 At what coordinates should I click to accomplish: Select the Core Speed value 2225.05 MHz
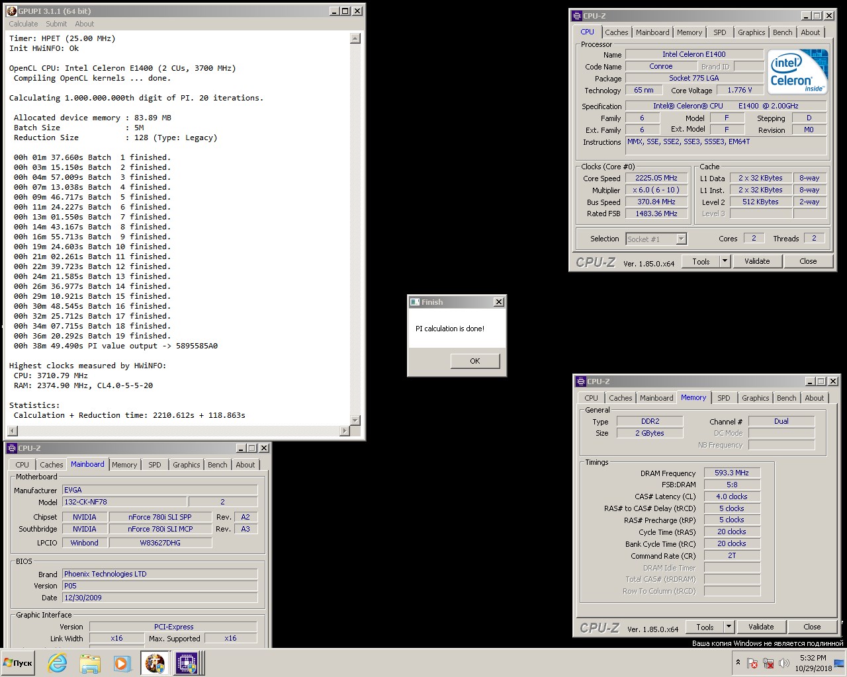click(x=656, y=179)
